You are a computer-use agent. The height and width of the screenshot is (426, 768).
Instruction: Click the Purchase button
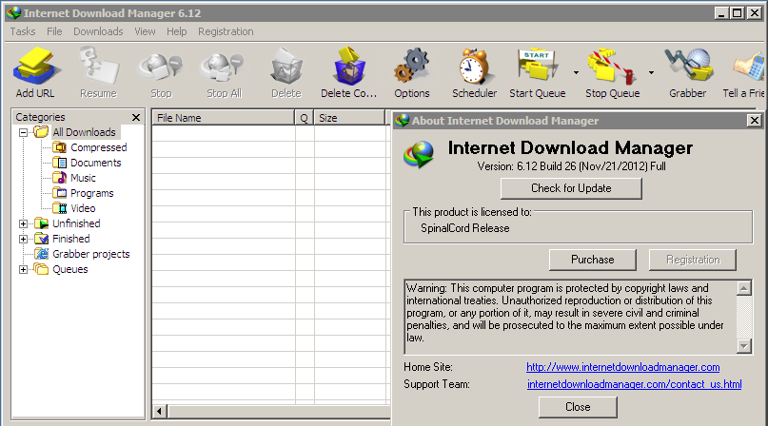pos(593,260)
